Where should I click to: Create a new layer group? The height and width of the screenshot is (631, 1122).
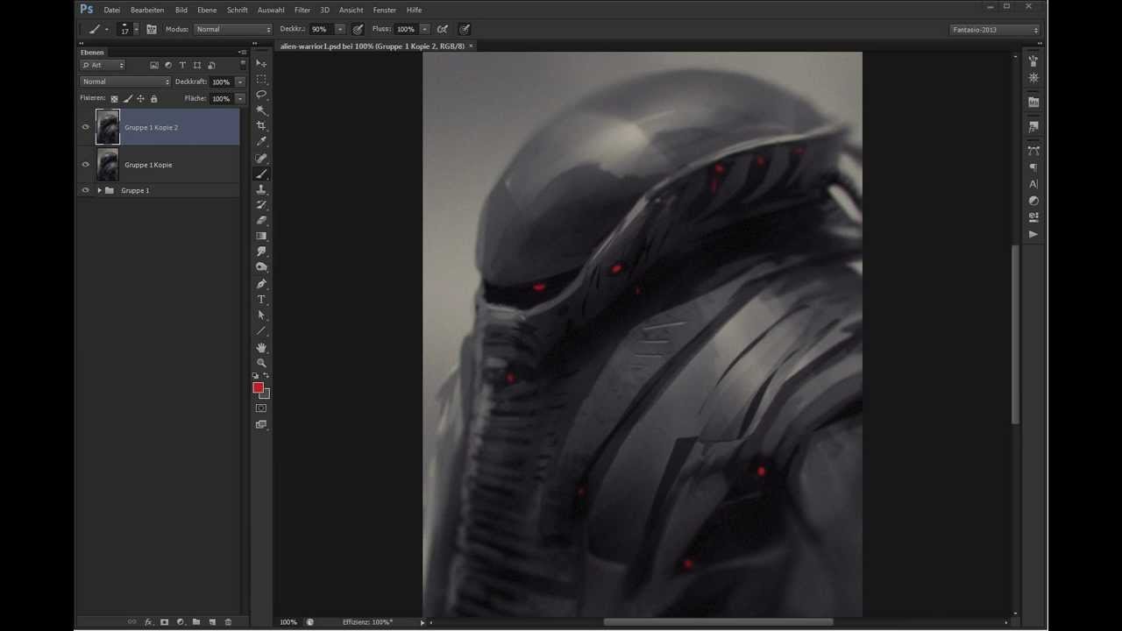click(x=196, y=621)
